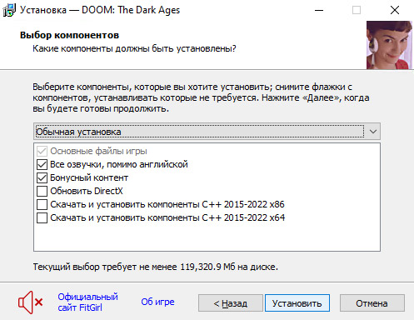This screenshot has width=414, height=320.
Task: Check C++ 2015-2022 x86 components option
Action: (42, 204)
